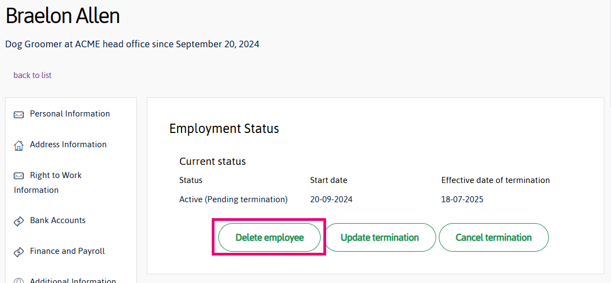
Task: Click the info icon beside Additional Information
Action: coord(19,281)
